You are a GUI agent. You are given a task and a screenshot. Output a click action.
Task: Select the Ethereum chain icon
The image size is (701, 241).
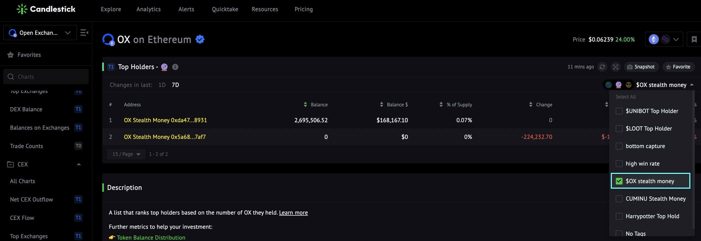pyautogui.click(x=654, y=39)
